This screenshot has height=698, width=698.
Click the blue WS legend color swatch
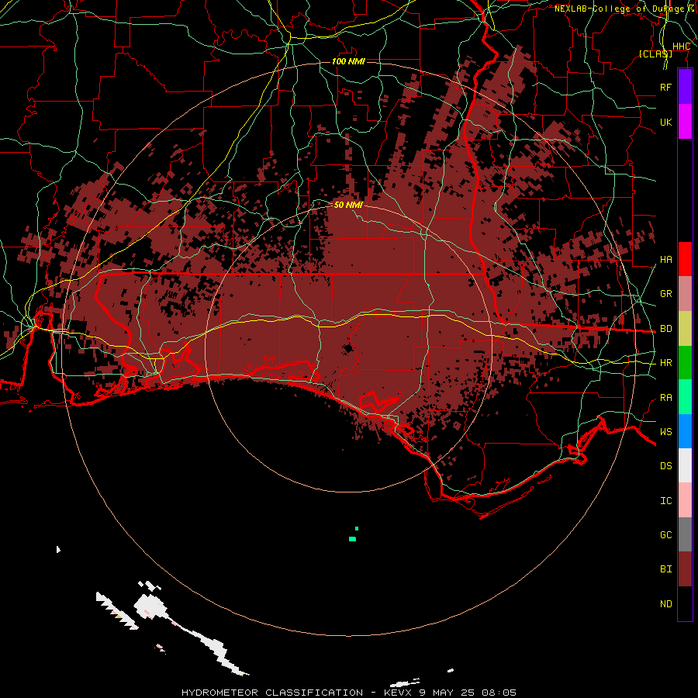pos(685,431)
